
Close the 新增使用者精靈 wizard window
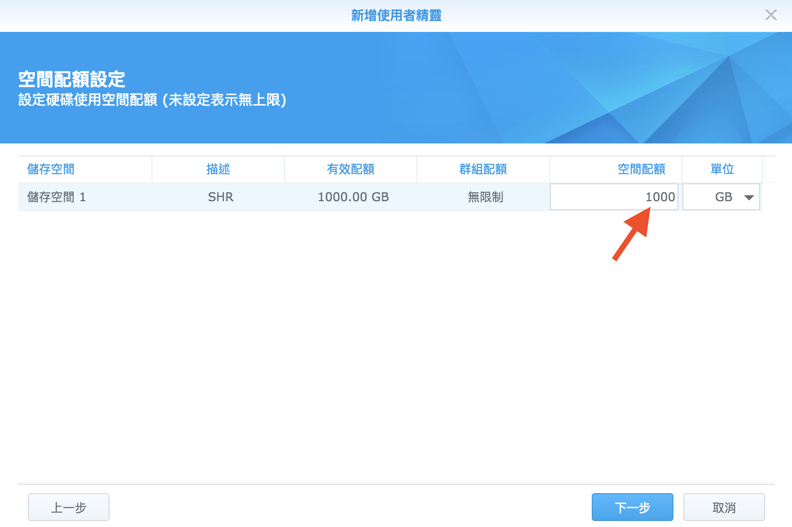tap(771, 15)
